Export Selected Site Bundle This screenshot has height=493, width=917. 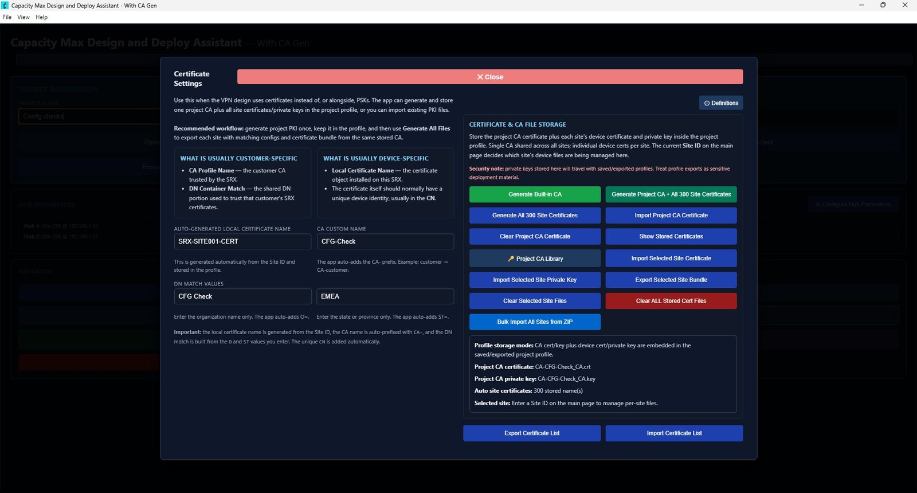pyautogui.click(x=671, y=280)
